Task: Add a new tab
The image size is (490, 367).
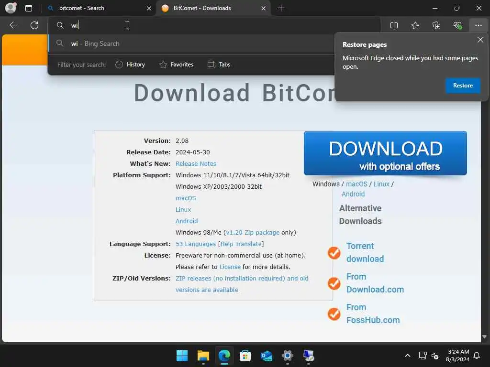Action: [281, 8]
